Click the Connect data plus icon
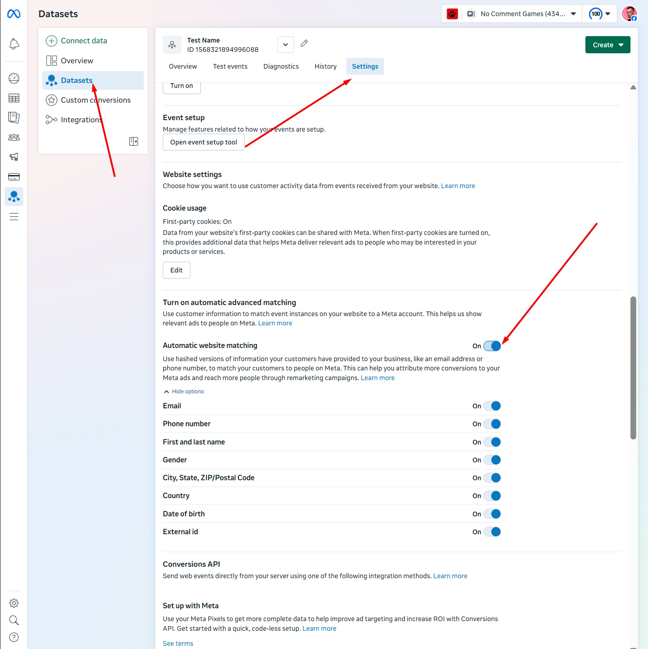The image size is (648, 649). 52,41
